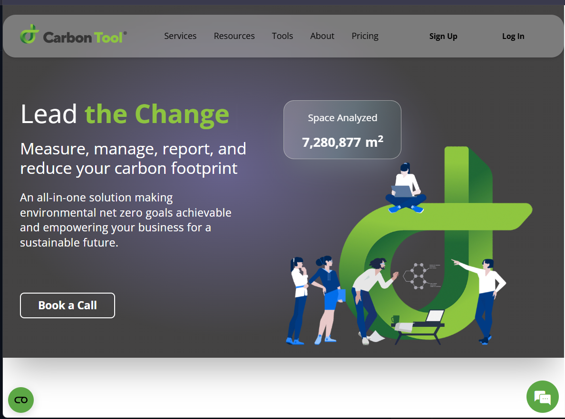Click the Carbon Tool wordmark text

coord(84,37)
